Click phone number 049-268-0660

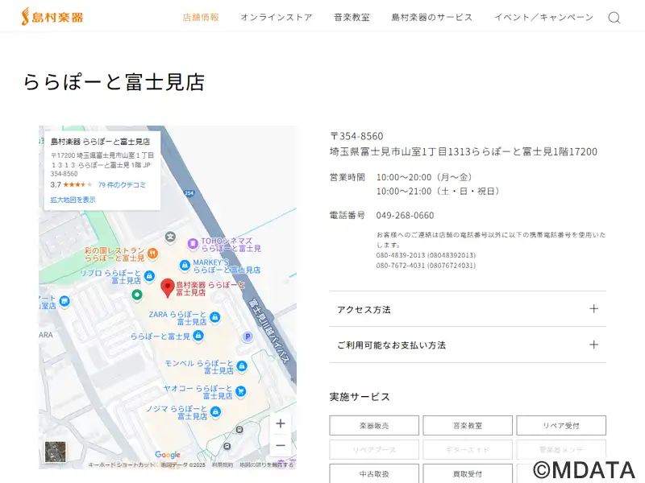point(405,215)
